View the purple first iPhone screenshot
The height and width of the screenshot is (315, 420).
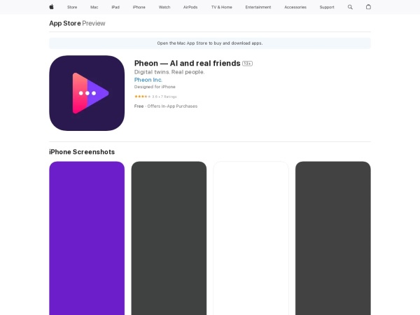pos(87,238)
